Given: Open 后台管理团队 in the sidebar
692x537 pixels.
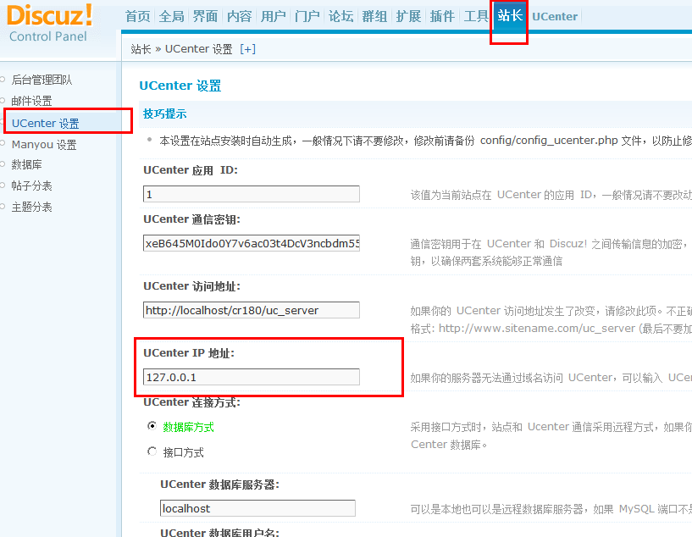Looking at the screenshot, I should (x=42, y=80).
